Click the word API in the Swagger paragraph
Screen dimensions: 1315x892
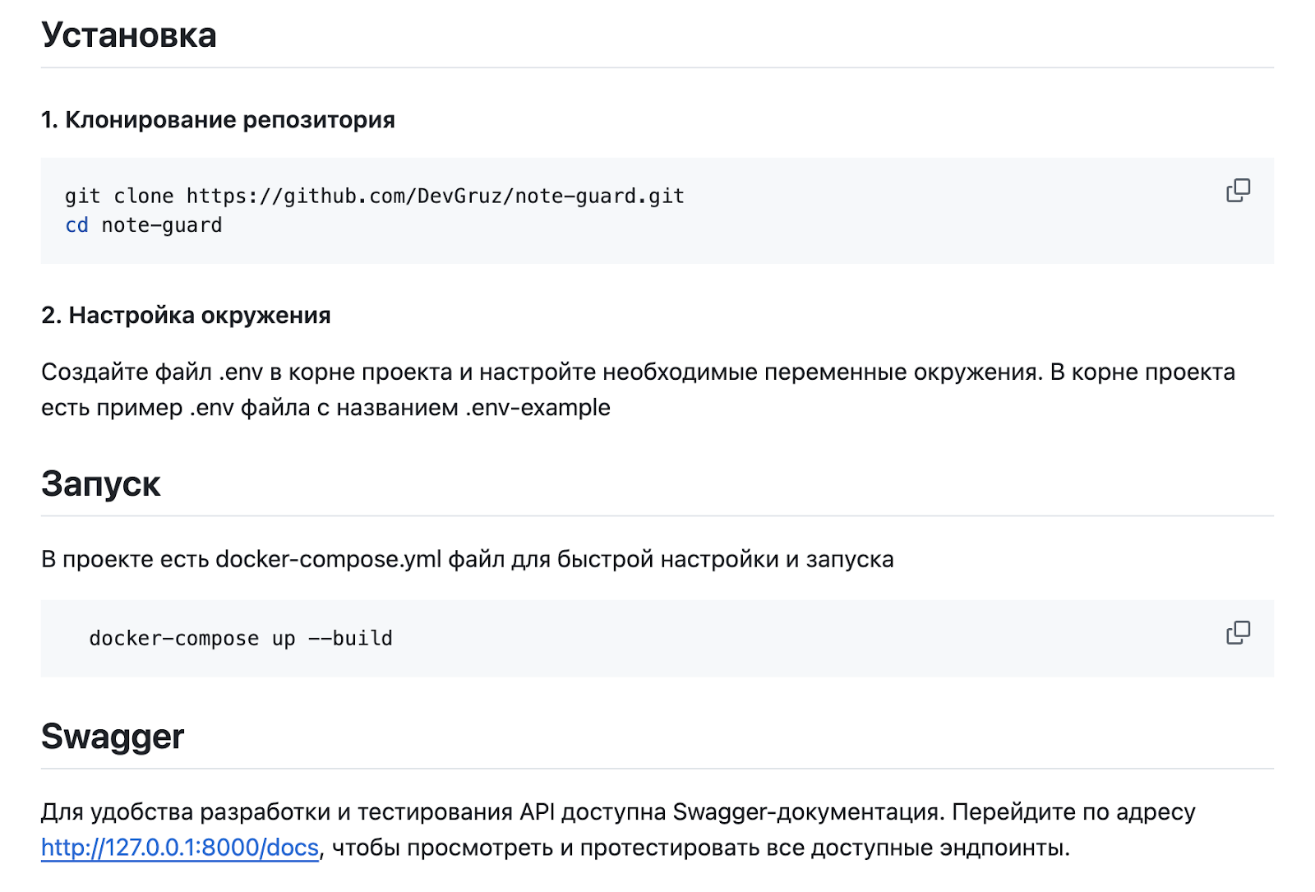tap(537, 812)
